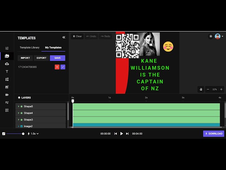The width and height of the screenshot is (226, 170).
Task: Click the DOWNLOAD button
Action: (x=214, y=134)
